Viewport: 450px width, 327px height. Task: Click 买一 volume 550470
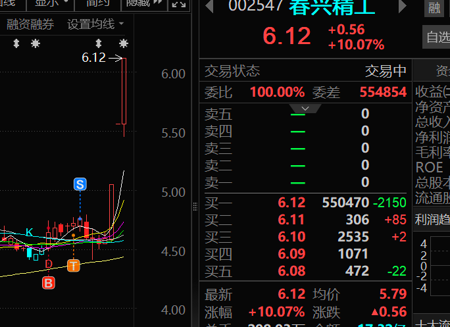[345, 203]
